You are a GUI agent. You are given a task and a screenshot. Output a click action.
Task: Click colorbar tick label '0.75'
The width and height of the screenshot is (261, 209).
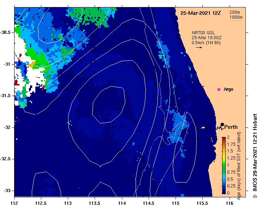coord(231,172)
